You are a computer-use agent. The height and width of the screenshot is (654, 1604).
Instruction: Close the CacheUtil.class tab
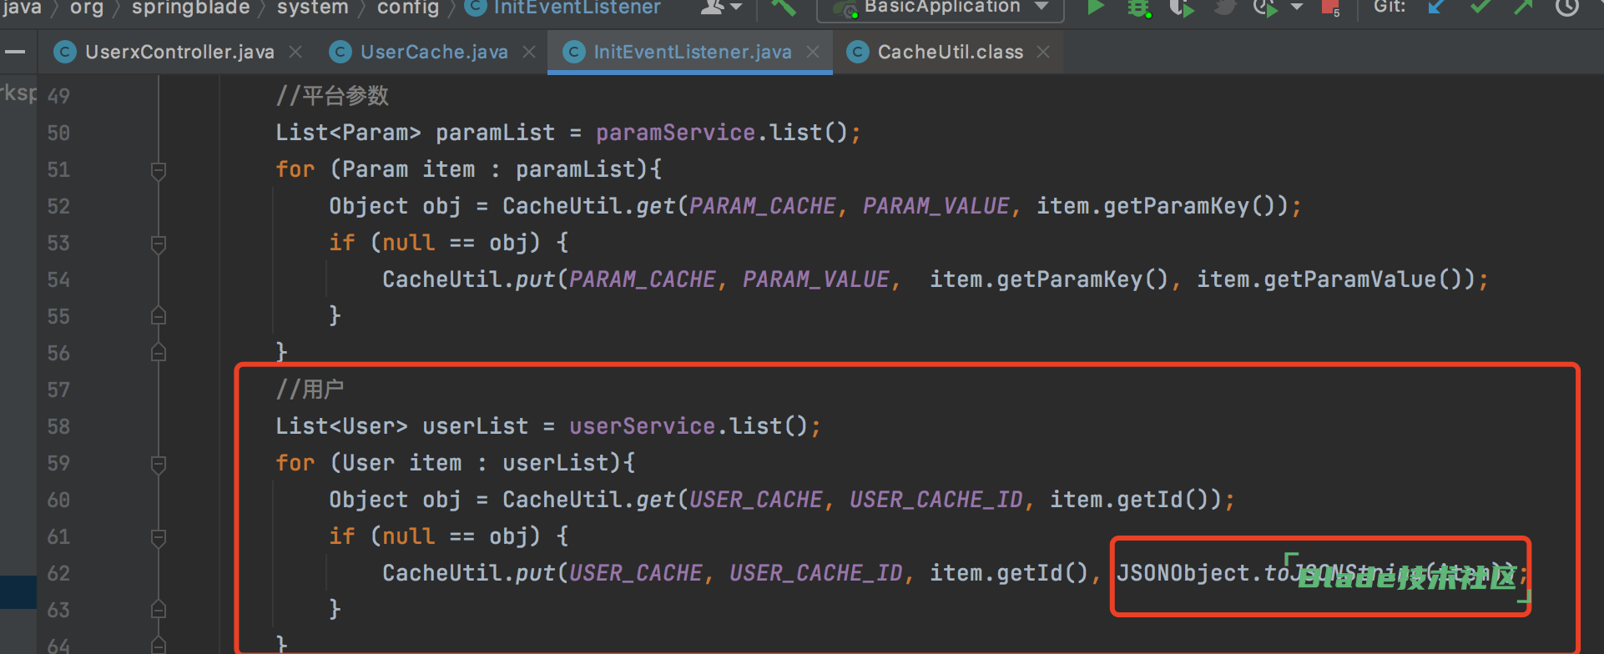tap(1043, 52)
